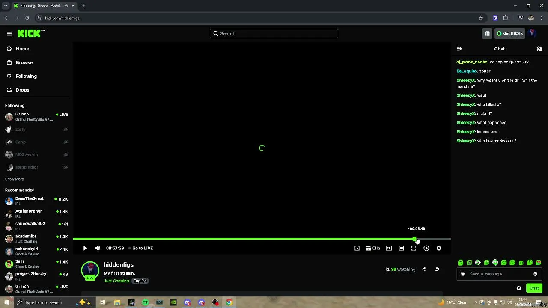This screenshot has height=308, width=548.
Task: Enter fullscreen video mode
Action: 414,248
